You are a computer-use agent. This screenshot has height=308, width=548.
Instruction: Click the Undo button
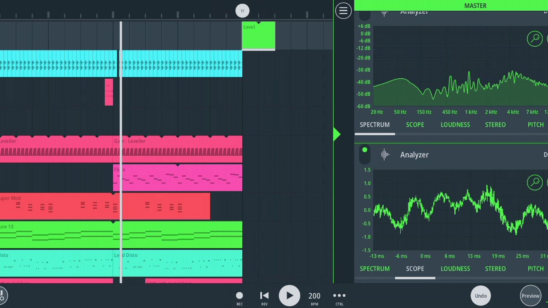[481, 296]
